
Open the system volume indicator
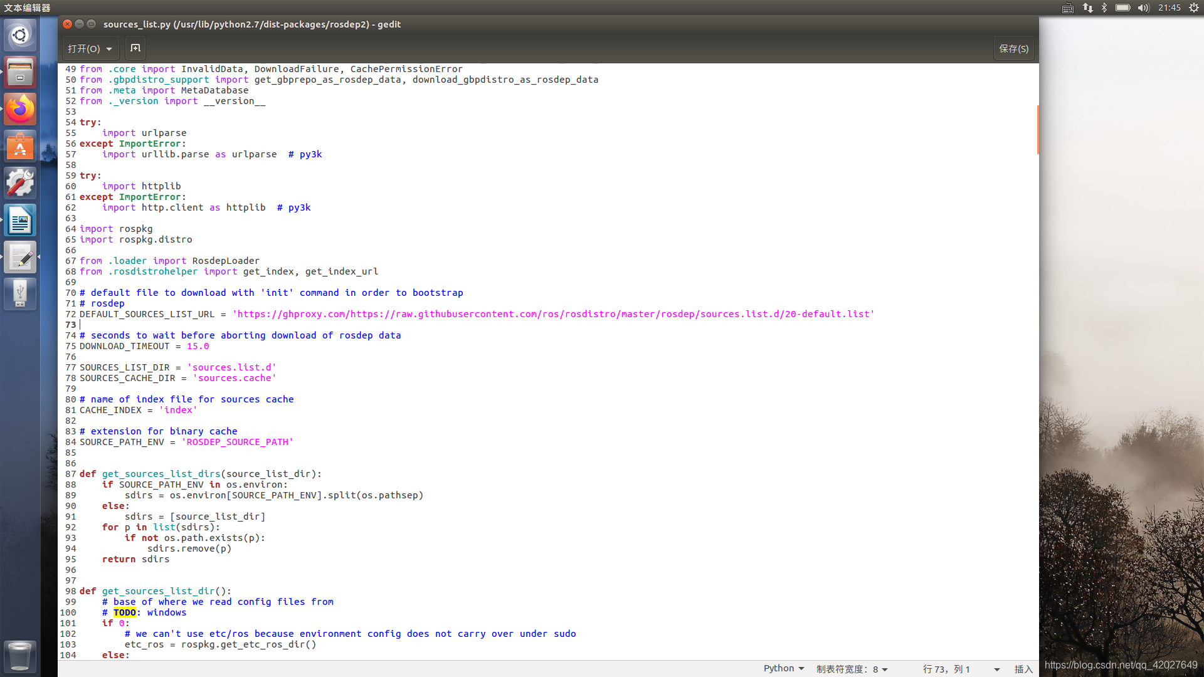pyautogui.click(x=1143, y=8)
